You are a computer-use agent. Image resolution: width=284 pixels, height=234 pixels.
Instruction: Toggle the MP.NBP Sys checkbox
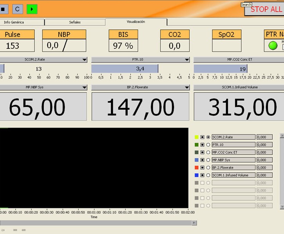[x=202, y=160]
